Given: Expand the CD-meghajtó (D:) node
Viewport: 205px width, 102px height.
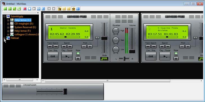Looking at the screenshot, I should click(x=8, y=24).
